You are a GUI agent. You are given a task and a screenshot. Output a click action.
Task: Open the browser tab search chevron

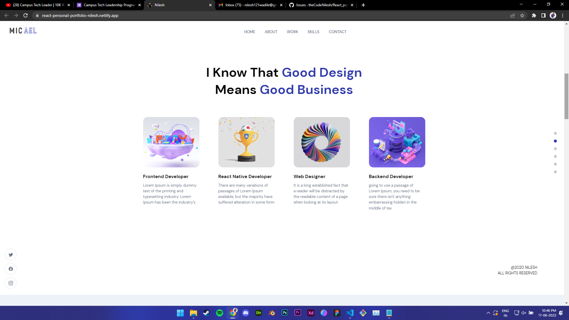(521, 5)
